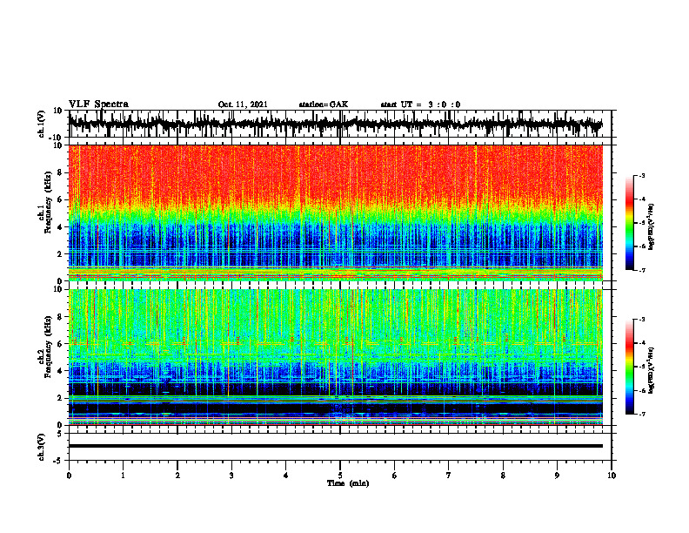Click inside the ch.2 green spectrogram panel
Image resolution: width=689 pixels, height=533 pixels.
coord(335,357)
